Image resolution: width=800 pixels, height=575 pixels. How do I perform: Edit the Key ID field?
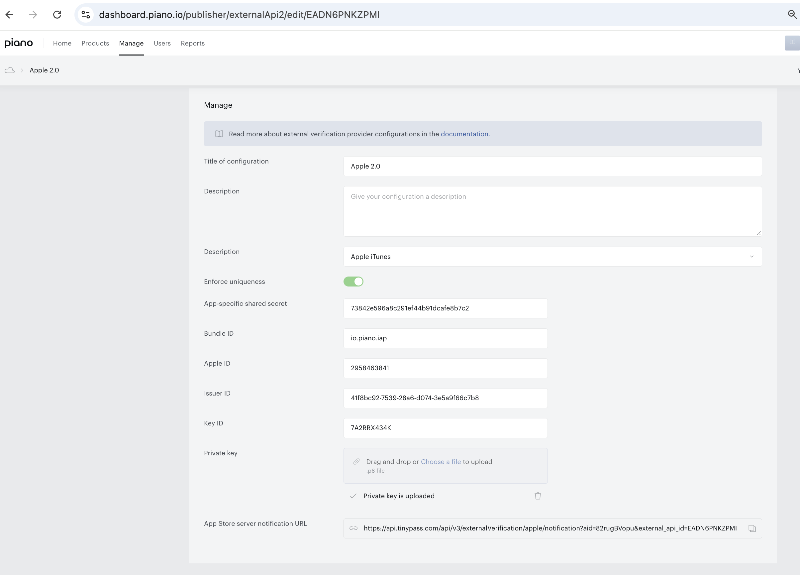(446, 428)
